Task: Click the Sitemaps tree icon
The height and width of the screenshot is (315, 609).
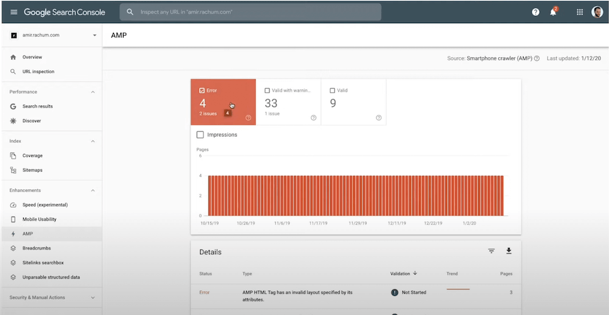Action: [x=13, y=170]
